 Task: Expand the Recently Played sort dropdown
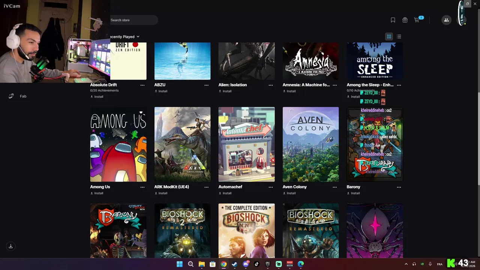(125, 37)
